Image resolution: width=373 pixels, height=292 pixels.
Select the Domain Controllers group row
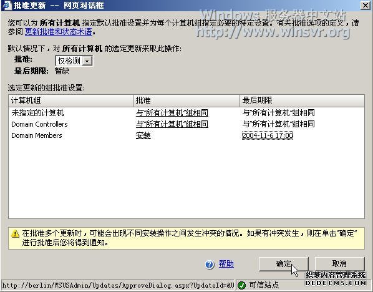[x=186, y=124]
